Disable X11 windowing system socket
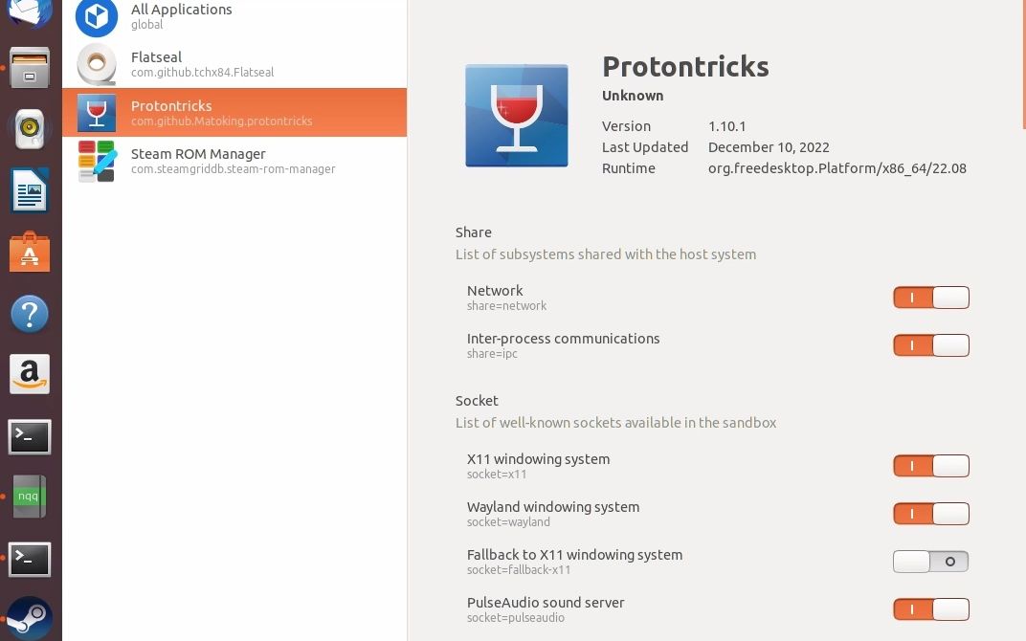 930,466
